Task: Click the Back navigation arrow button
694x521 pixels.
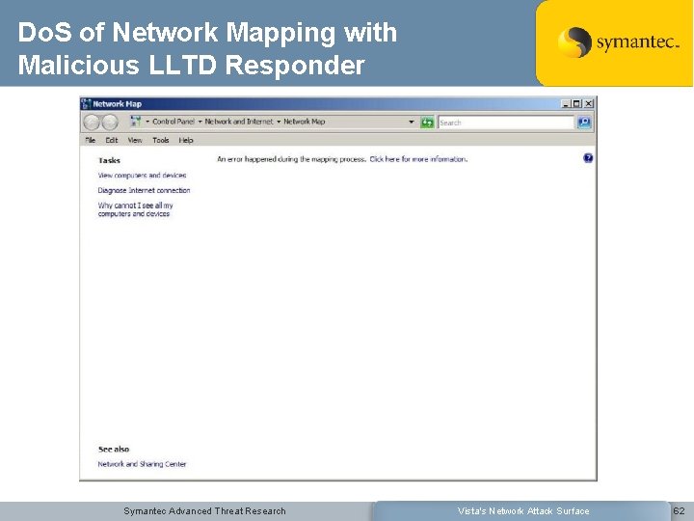Action: pos(92,123)
